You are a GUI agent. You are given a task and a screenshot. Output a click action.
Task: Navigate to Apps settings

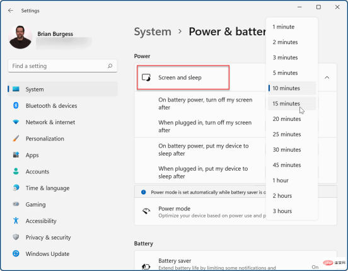click(62, 154)
